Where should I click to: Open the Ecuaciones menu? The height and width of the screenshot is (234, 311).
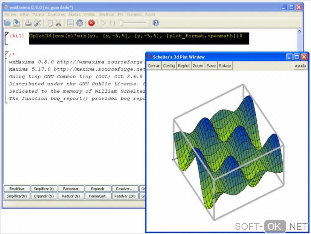coord(56,14)
